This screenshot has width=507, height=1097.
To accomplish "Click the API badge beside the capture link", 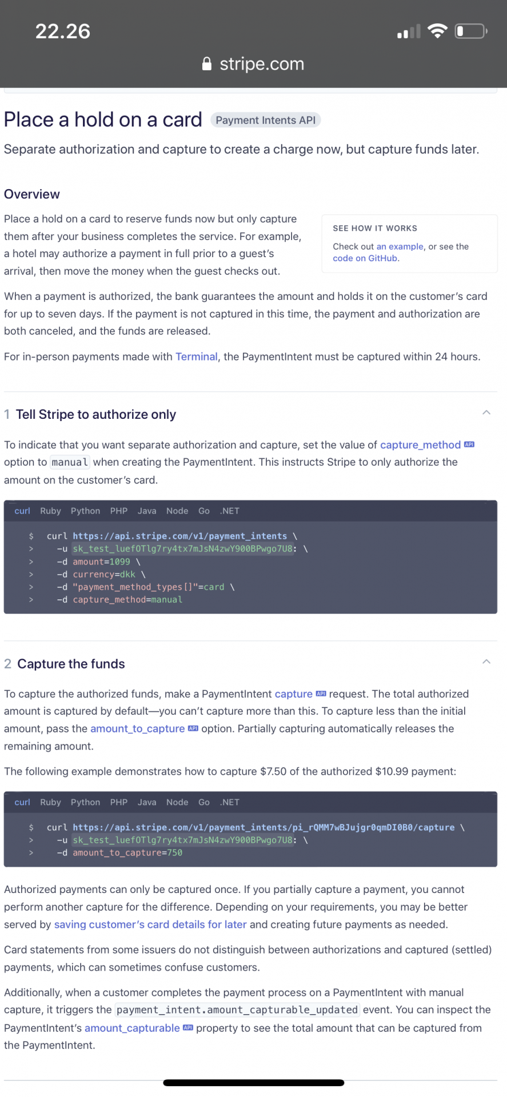I will [x=321, y=694].
